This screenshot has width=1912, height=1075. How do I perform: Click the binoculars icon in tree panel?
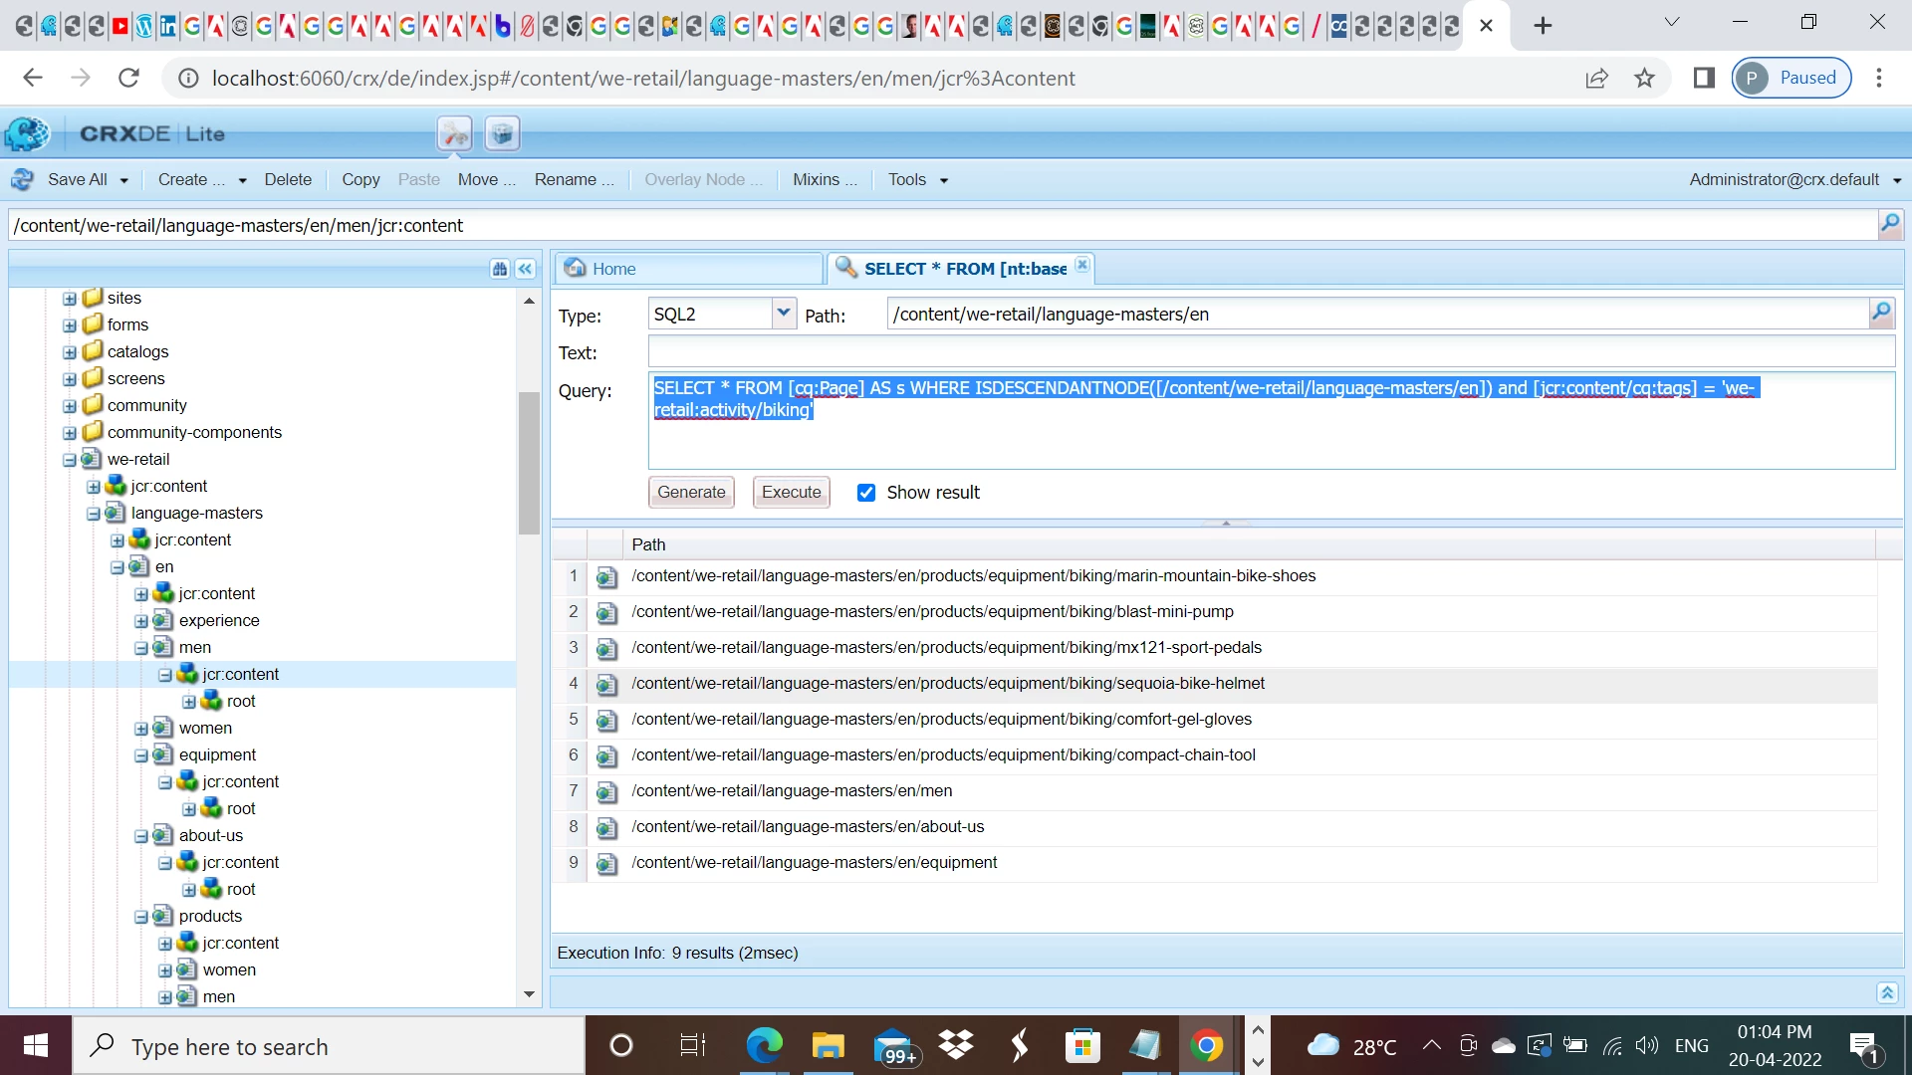pyautogui.click(x=500, y=269)
